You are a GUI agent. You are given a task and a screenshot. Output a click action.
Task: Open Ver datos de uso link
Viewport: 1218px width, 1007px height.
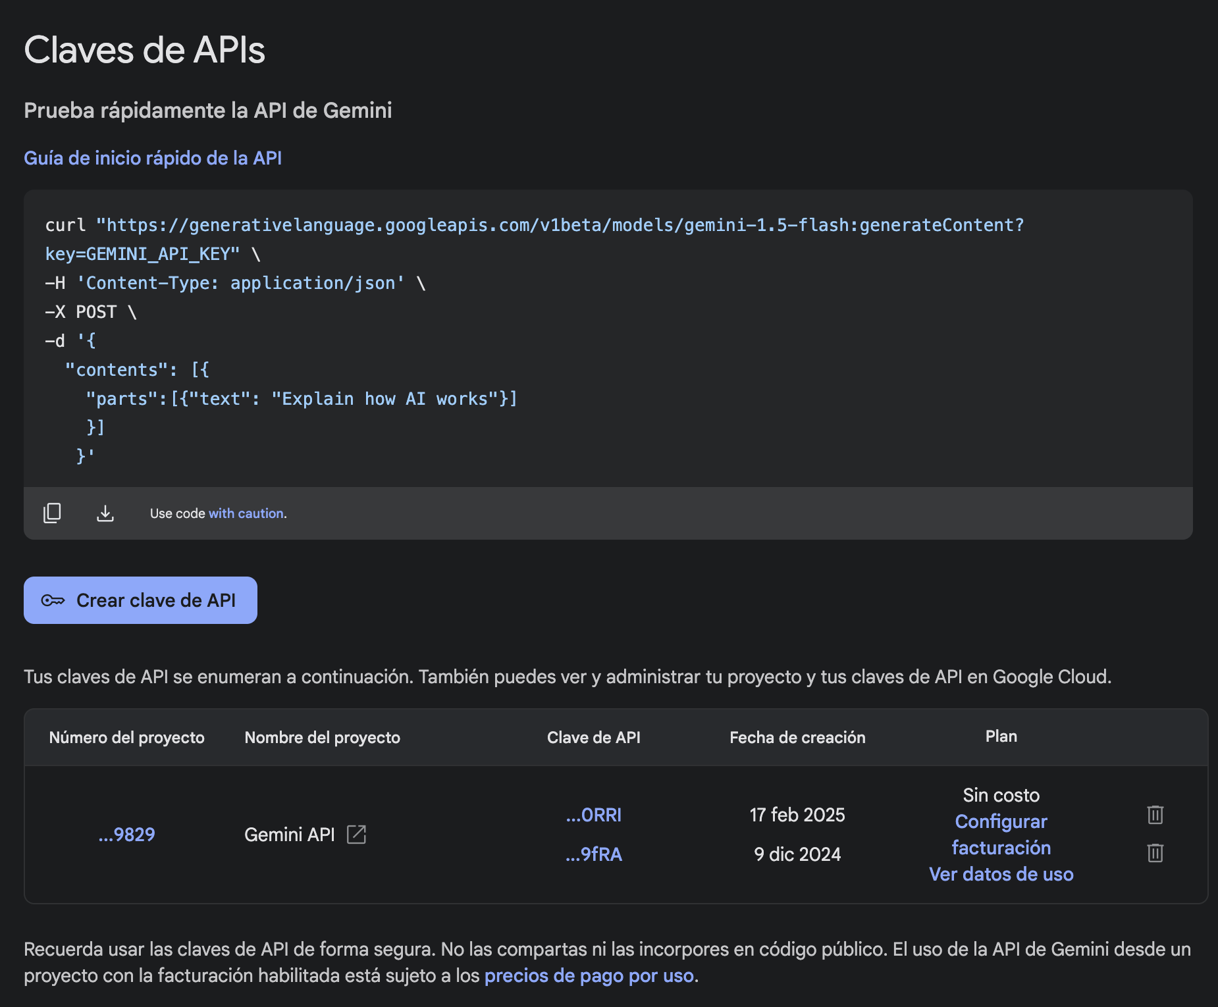click(1001, 874)
